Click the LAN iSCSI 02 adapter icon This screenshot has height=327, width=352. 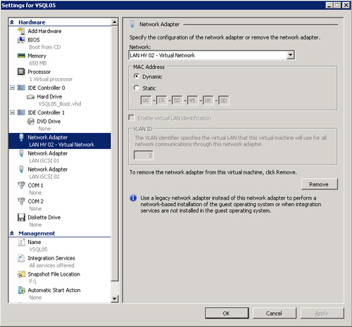tap(21, 169)
